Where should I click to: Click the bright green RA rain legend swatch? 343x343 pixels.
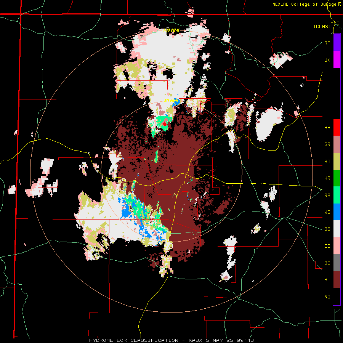click(337, 195)
